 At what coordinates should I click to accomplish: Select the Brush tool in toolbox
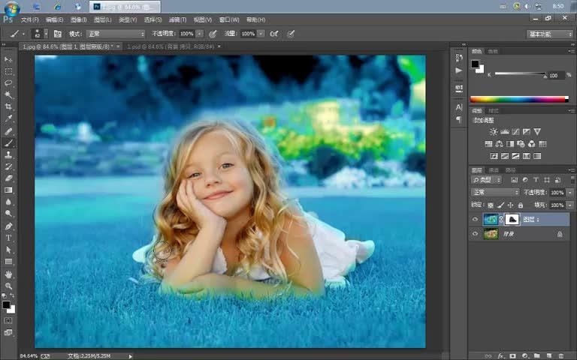[8, 143]
